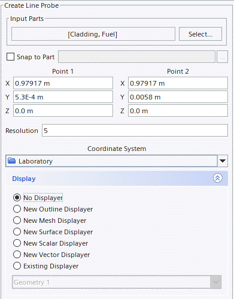The image size is (234, 299).
Task: Select New Scalar Displayer option
Action: click(x=17, y=243)
